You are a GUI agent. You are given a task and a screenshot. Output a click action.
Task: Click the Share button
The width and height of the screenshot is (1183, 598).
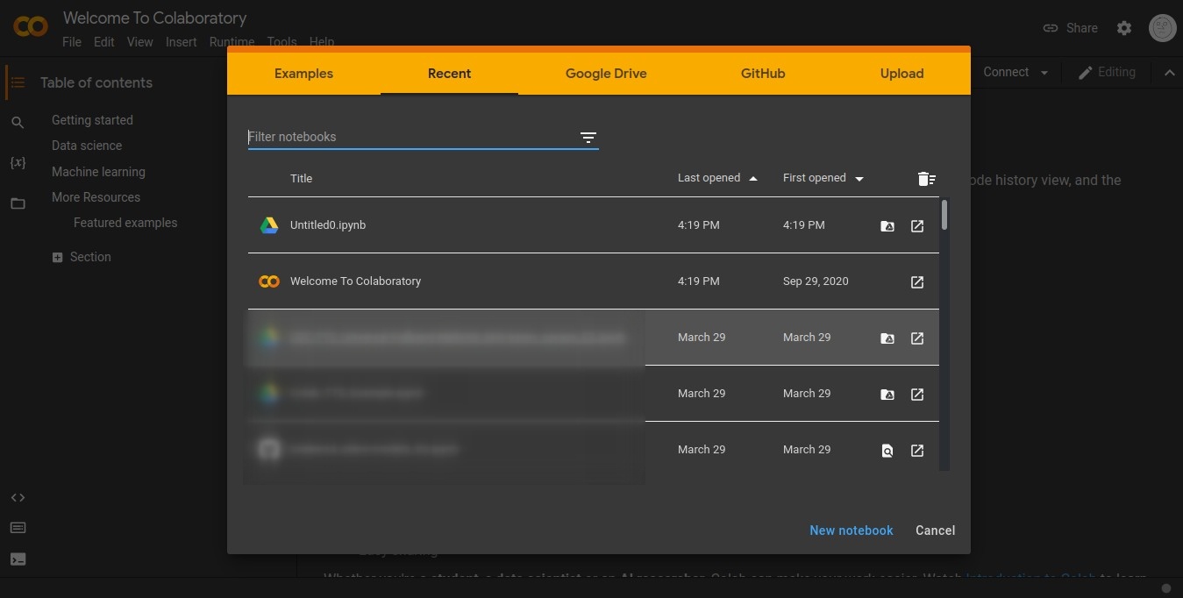(x=1070, y=28)
